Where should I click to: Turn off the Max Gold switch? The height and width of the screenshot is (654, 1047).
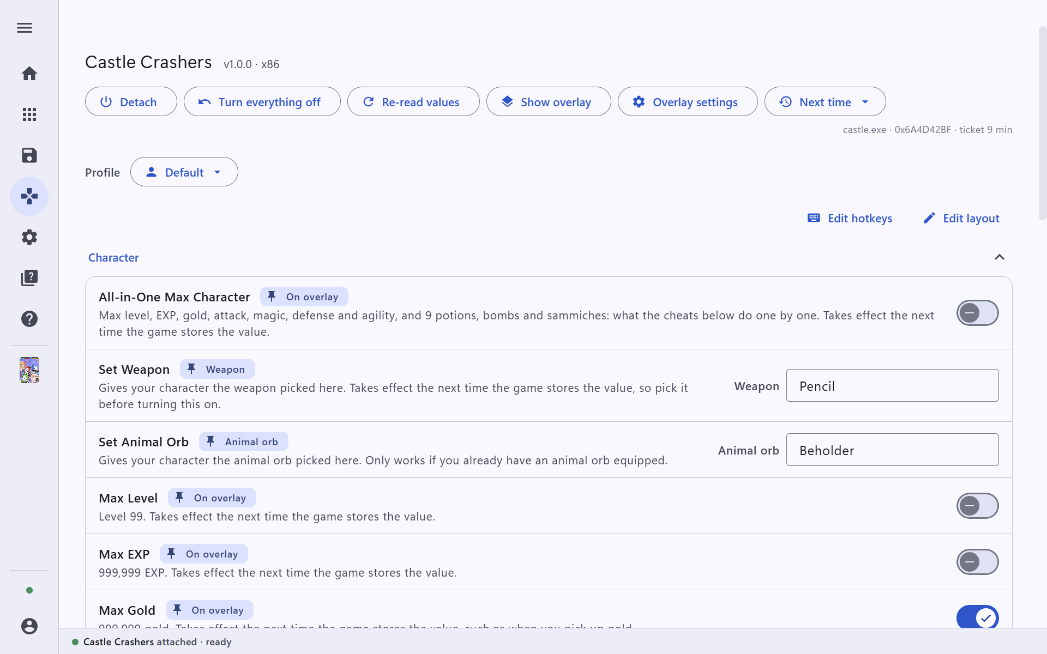pyautogui.click(x=978, y=617)
